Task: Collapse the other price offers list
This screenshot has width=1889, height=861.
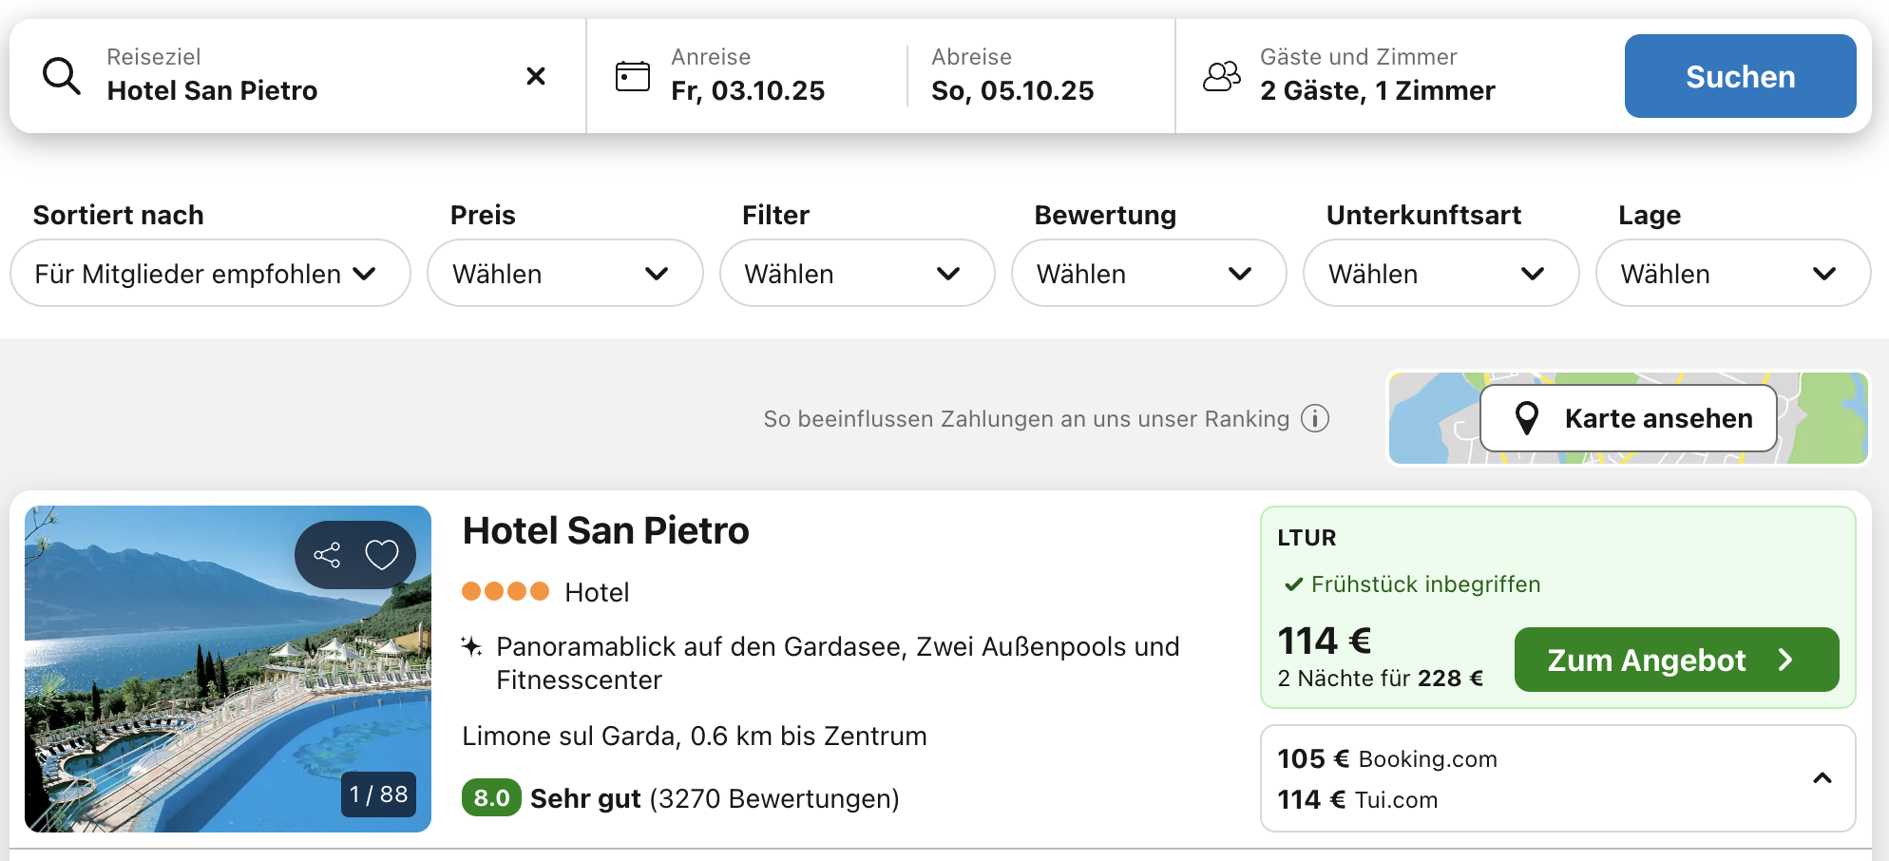Action: coord(1822,778)
